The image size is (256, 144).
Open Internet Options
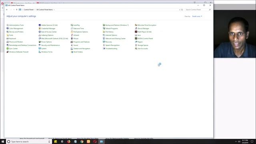click(110, 35)
